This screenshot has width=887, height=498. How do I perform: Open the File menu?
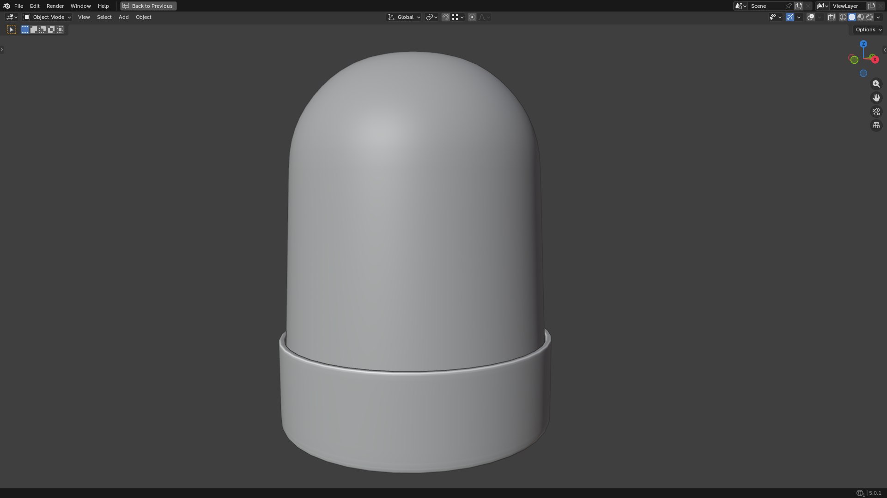[x=19, y=6]
